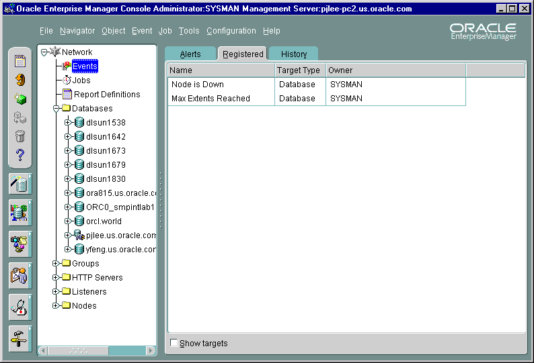Click the blue question mark help icon

tap(20, 155)
